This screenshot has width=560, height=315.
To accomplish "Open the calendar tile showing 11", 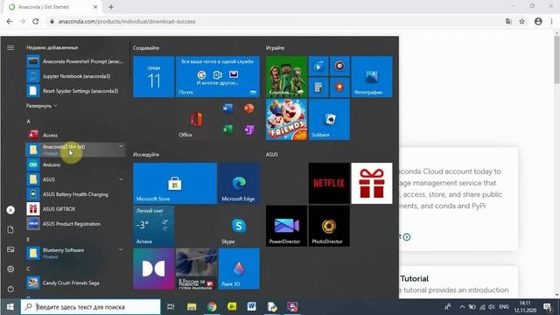I will coord(154,76).
